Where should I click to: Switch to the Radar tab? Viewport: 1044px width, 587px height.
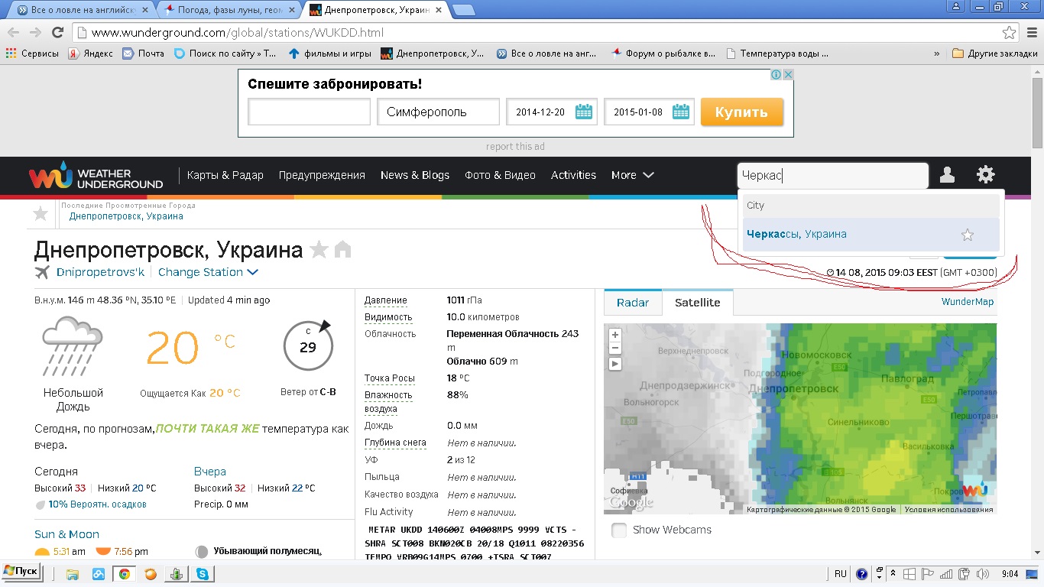[x=632, y=303]
